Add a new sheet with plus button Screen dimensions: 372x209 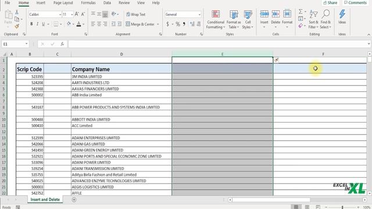coord(74,200)
